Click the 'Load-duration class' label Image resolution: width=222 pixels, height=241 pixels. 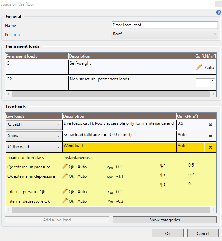pos(26,158)
